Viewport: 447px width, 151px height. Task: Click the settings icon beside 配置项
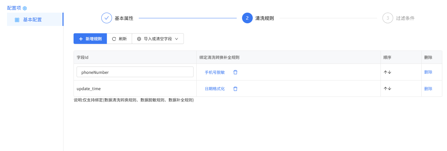pos(25,8)
